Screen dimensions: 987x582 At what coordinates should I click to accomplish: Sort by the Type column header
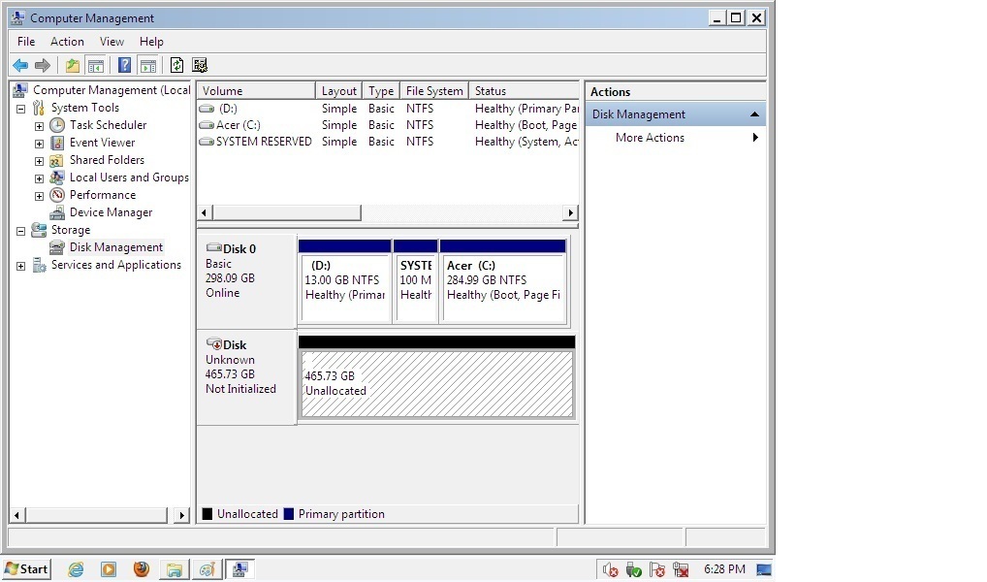(381, 91)
